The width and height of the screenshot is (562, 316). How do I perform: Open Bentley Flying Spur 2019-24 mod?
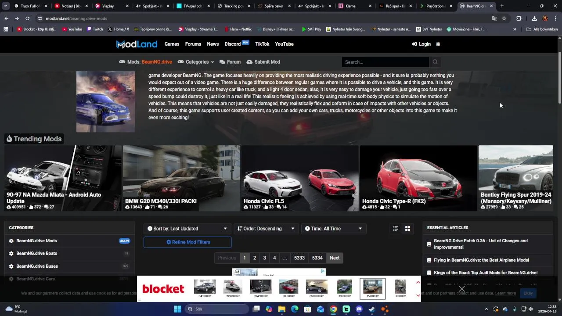[516, 178]
